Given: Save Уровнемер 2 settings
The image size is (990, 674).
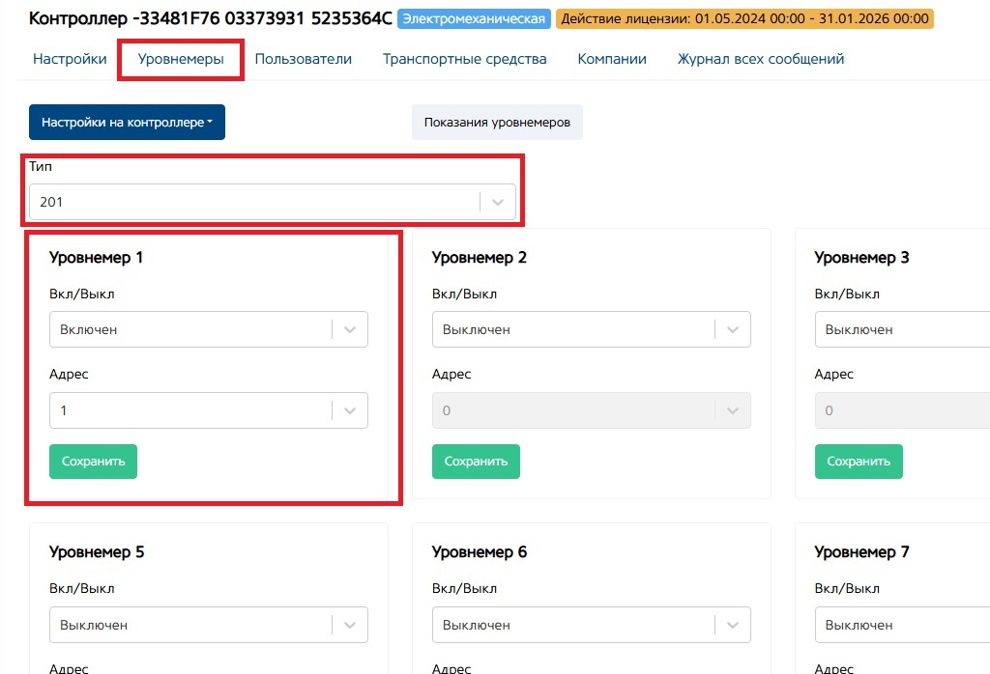Looking at the screenshot, I should [x=476, y=462].
